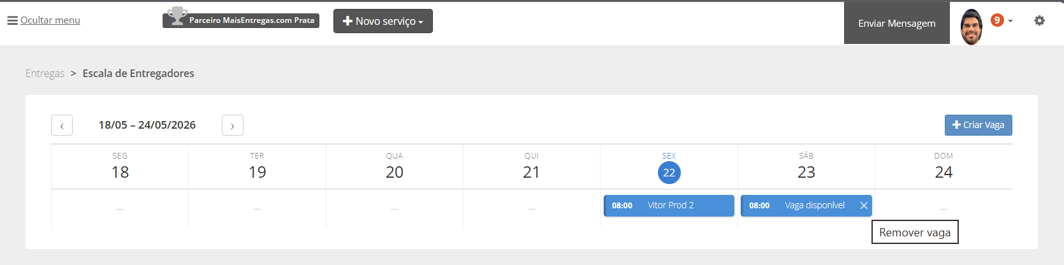The width and height of the screenshot is (1064, 265).
Task: Open the settings gear icon
Action: [x=1039, y=20]
